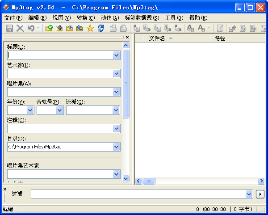This screenshot has width=268, height=215.
Task: Click the Quick actions large A icon
Action: coord(201,28)
